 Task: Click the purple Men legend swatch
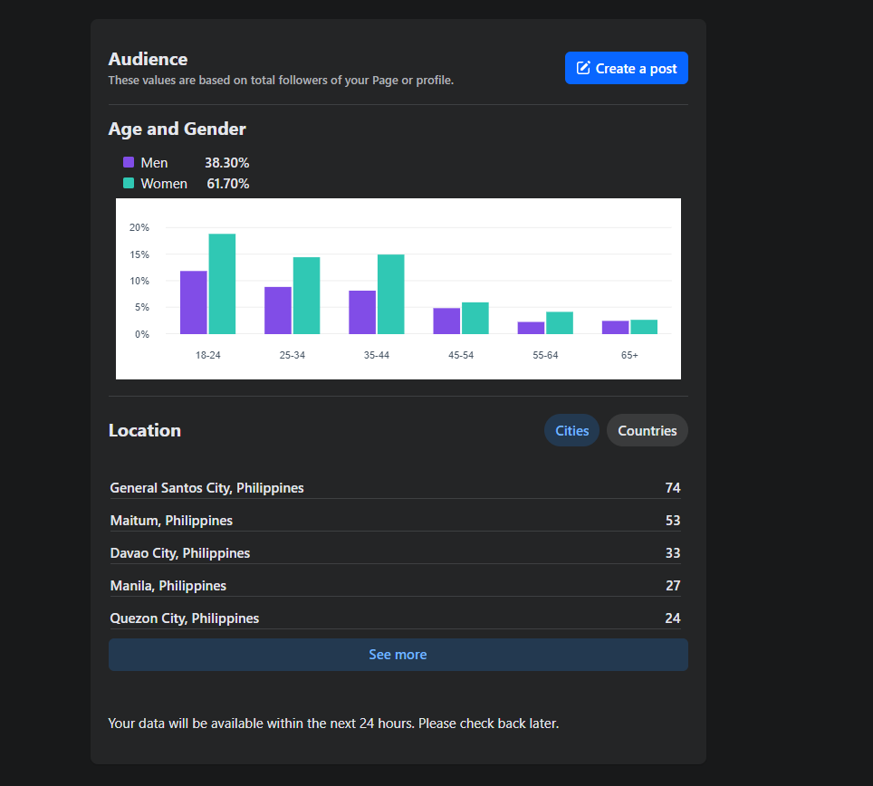(x=129, y=163)
